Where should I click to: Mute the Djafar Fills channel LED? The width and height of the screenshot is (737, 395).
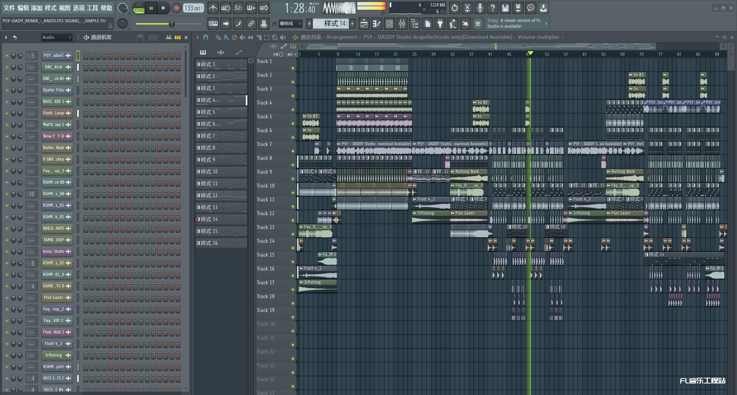7,90
